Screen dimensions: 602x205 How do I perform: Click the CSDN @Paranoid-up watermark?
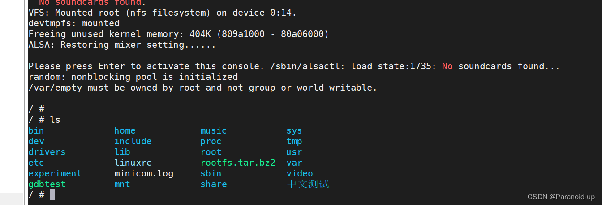pyautogui.click(x=561, y=197)
